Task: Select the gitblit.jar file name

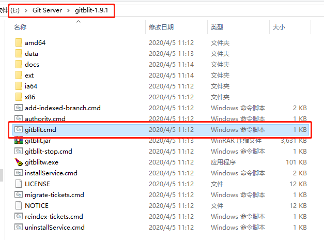Action: coord(38,141)
